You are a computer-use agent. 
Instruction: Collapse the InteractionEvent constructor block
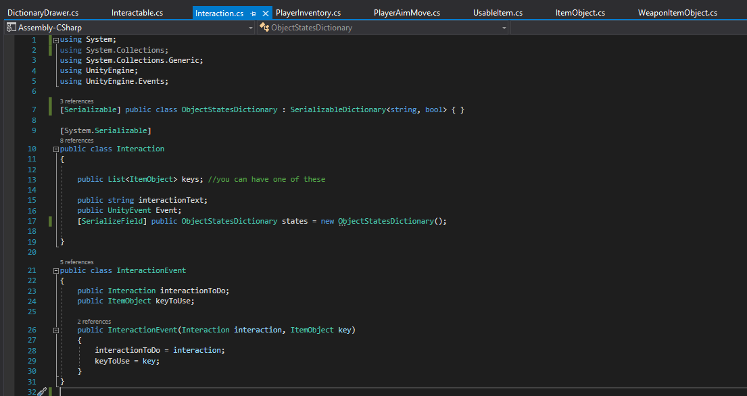pyautogui.click(x=55, y=330)
